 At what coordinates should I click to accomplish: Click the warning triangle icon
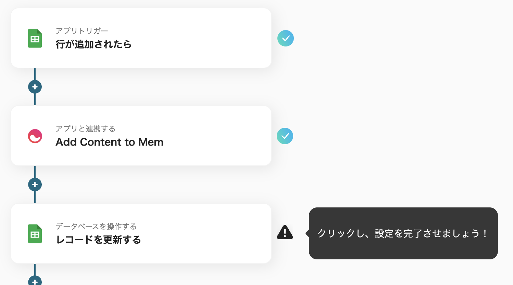point(285,232)
